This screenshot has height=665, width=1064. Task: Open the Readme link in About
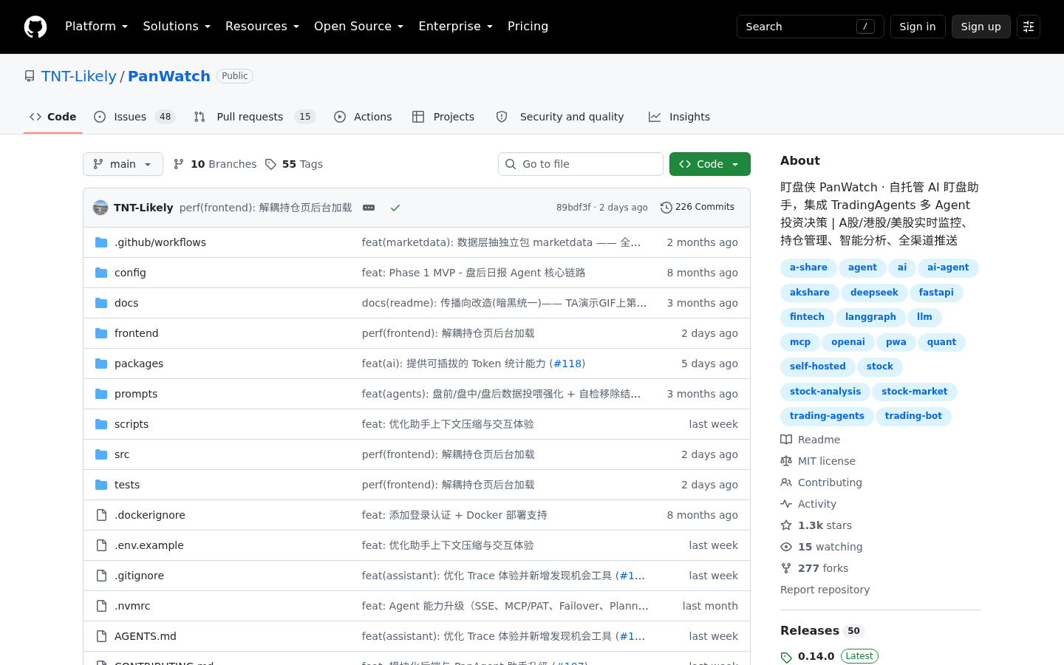811,440
